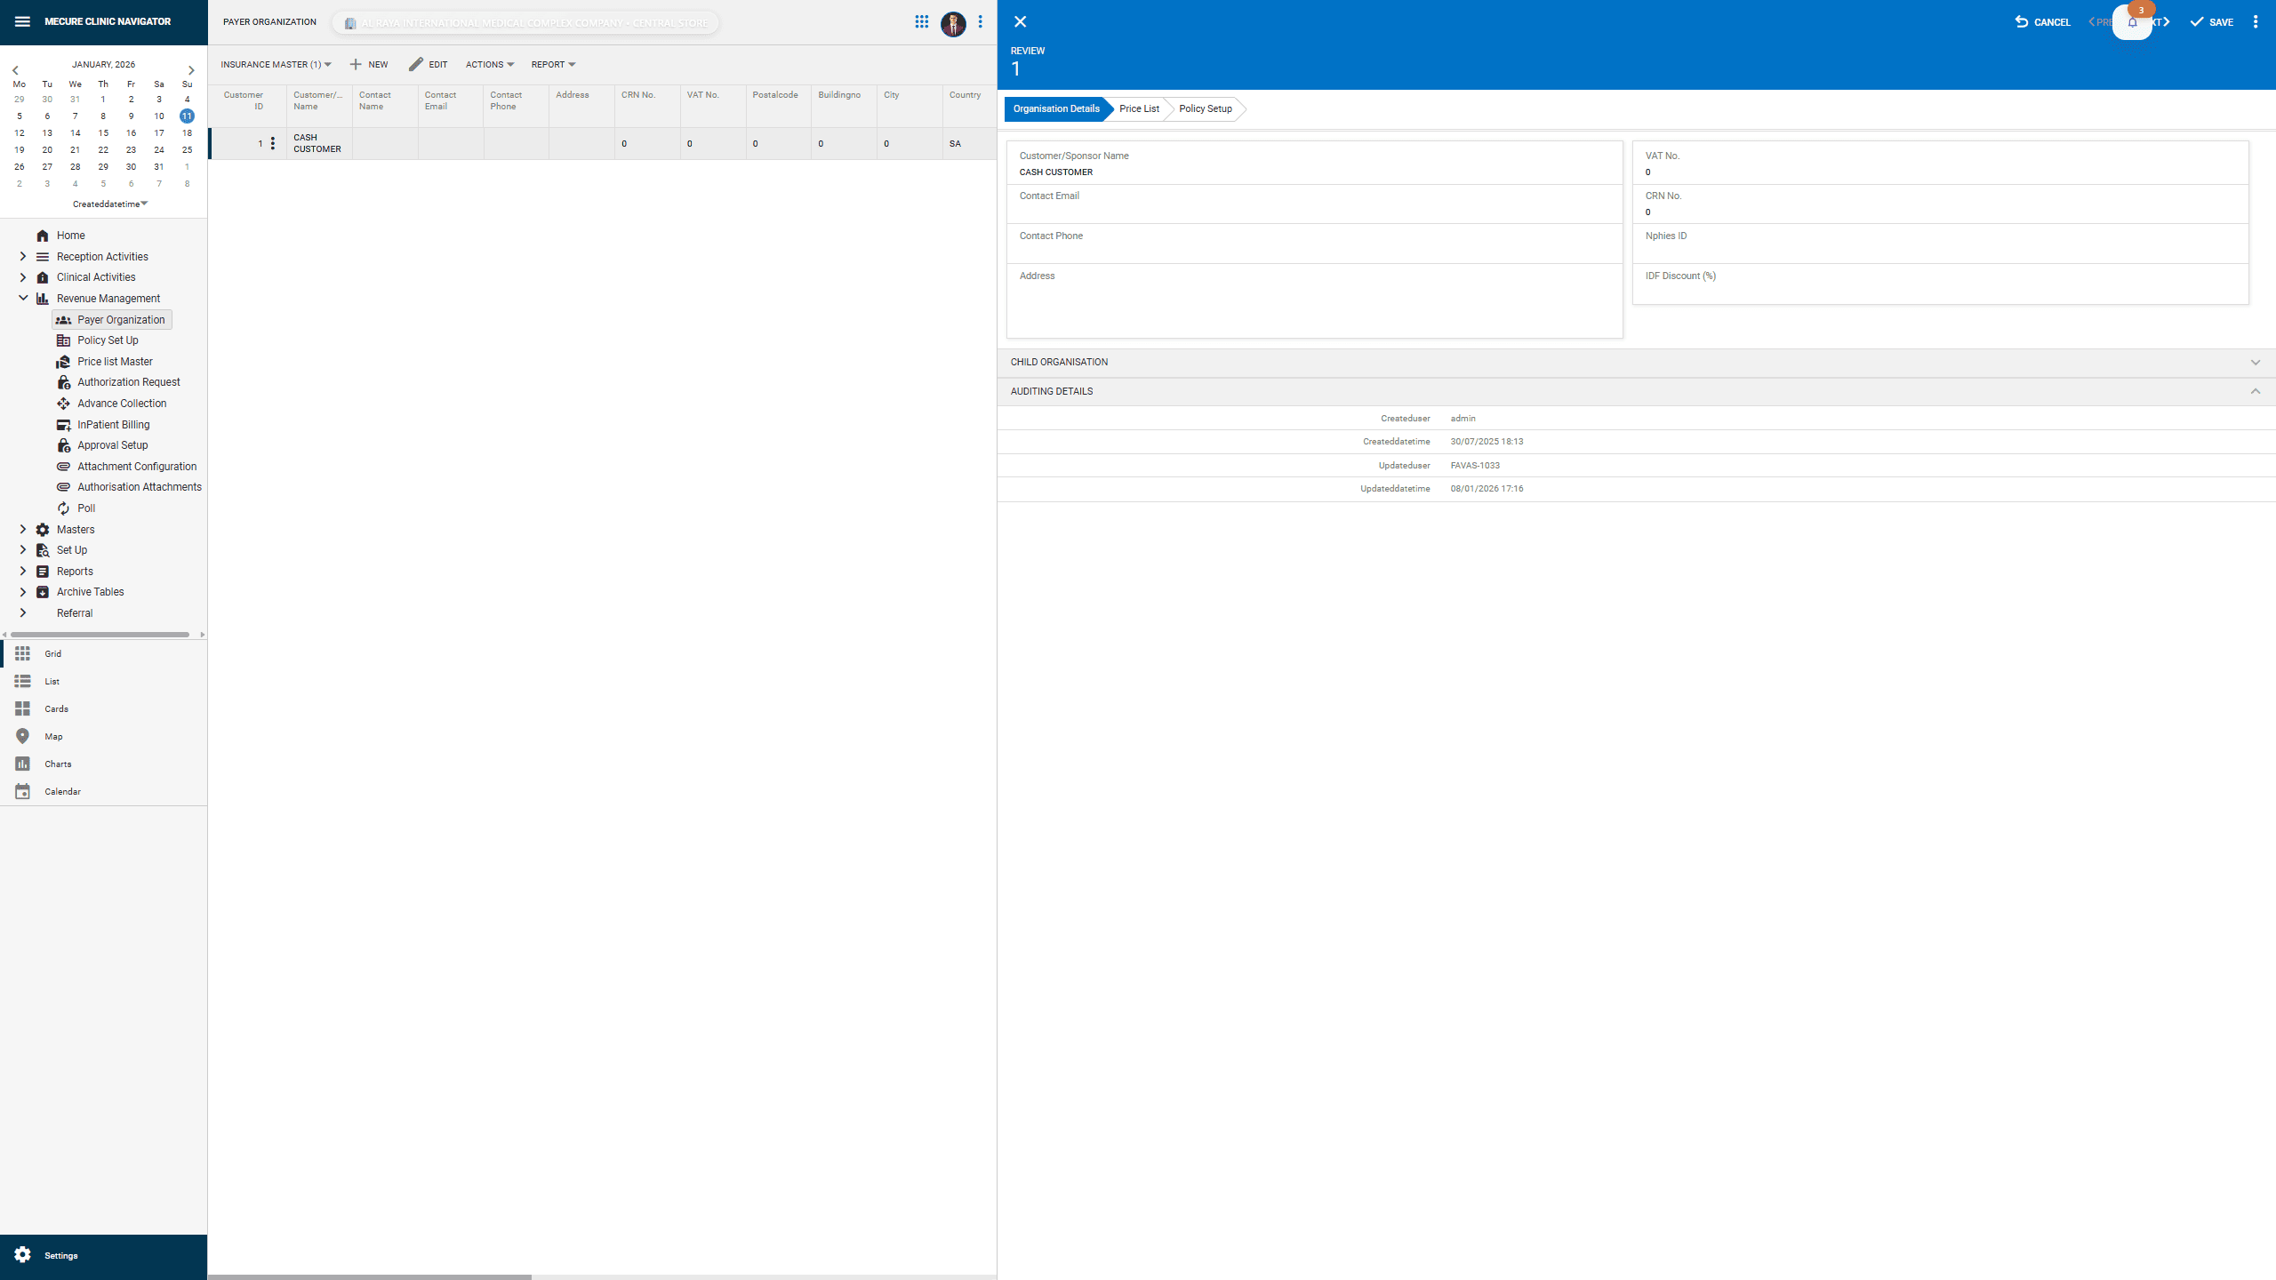Open the Attachment Configuration module
The height and width of the screenshot is (1280, 2276).
pos(136,466)
